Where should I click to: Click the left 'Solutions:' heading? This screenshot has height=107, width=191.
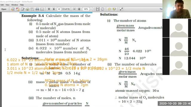[30, 58]
